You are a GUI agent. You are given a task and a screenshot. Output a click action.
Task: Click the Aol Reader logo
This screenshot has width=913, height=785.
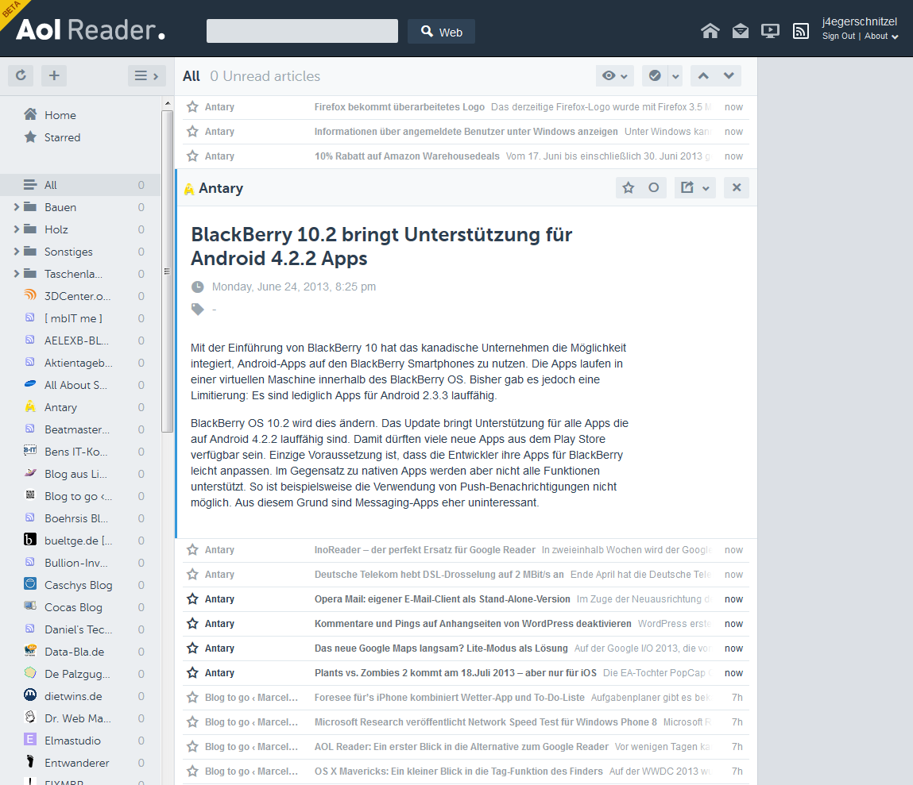click(91, 29)
